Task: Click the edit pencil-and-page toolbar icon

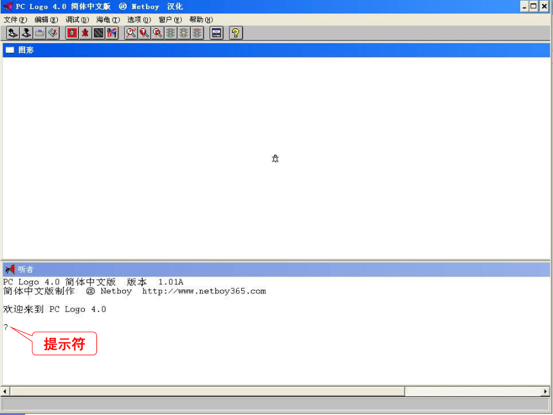Action: (x=53, y=33)
